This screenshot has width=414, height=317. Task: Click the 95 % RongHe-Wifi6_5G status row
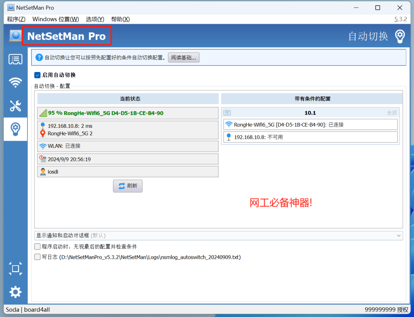coord(128,113)
